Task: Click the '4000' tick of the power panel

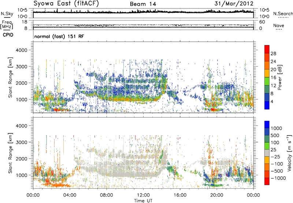Action: (x=21, y=50)
